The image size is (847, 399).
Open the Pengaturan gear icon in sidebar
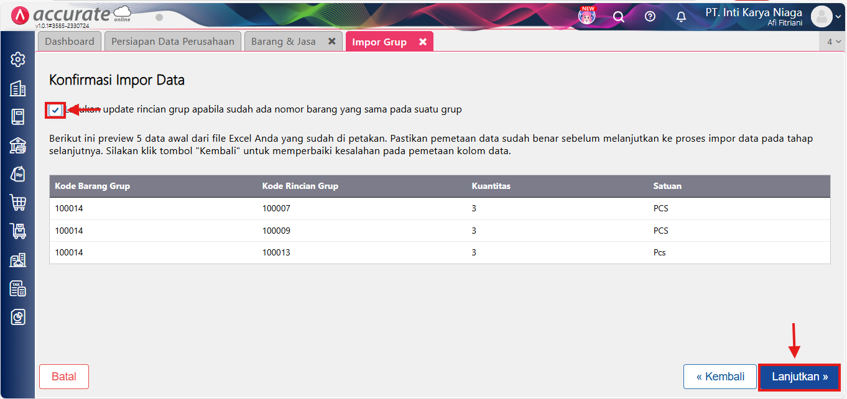(x=17, y=60)
